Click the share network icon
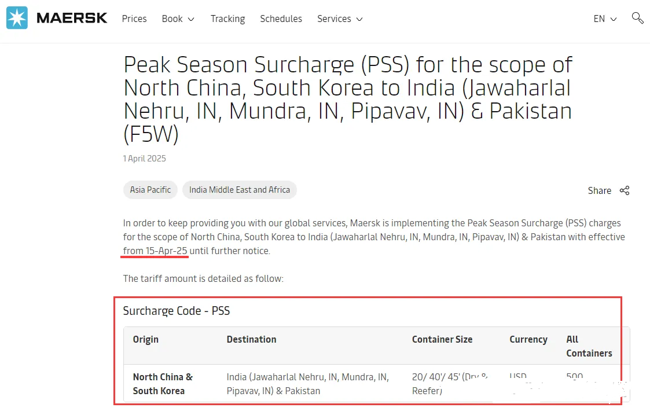Image resolution: width=650 pixels, height=415 pixels. point(625,190)
